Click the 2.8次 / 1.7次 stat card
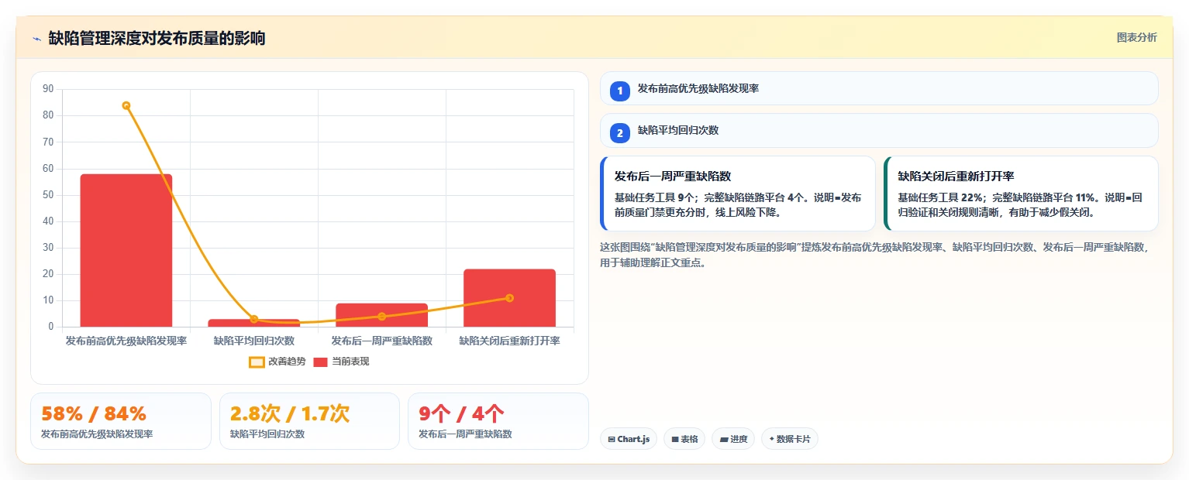The width and height of the screenshot is (1189, 480). point(309,421)
